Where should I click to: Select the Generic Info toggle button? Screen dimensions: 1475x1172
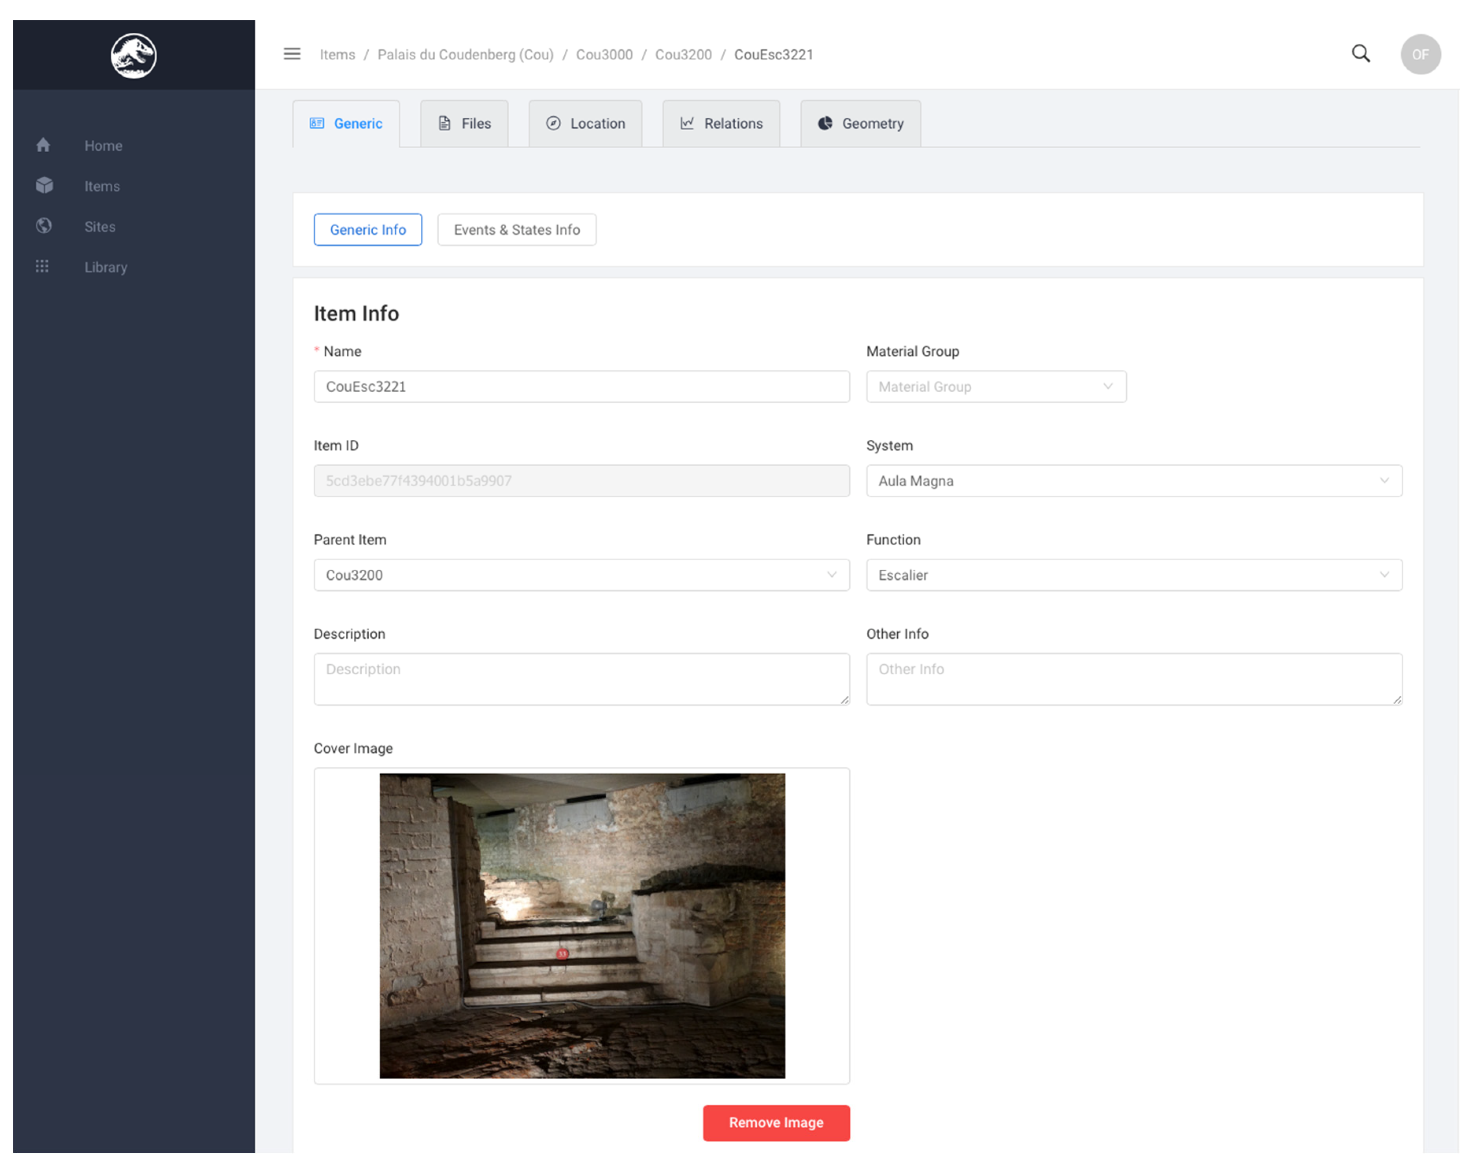(368, 230)
